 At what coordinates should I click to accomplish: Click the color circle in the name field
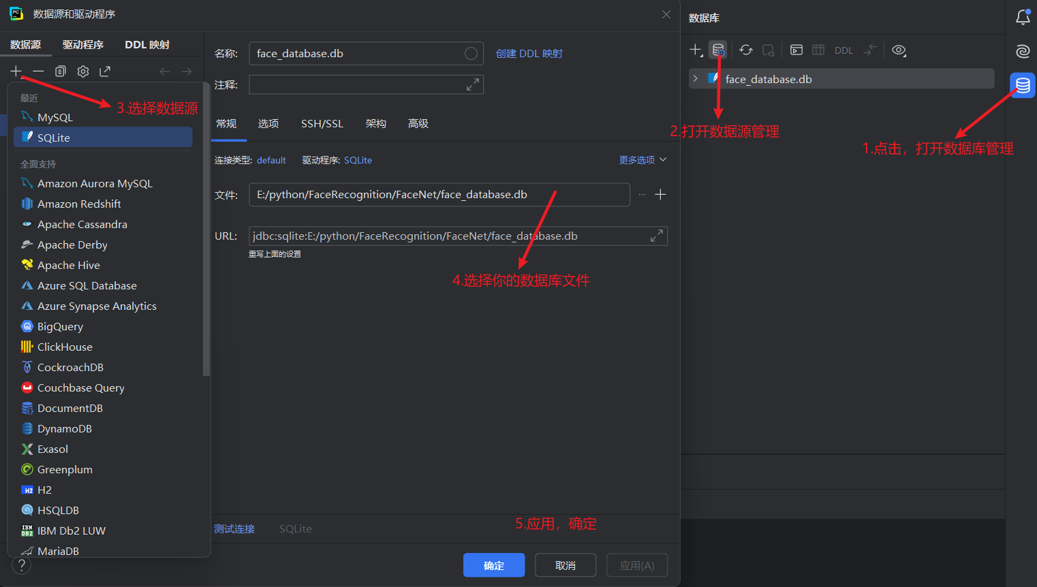click(471, 54)
